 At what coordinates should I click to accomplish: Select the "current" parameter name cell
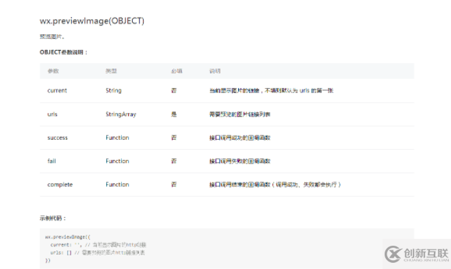point(57,90)
